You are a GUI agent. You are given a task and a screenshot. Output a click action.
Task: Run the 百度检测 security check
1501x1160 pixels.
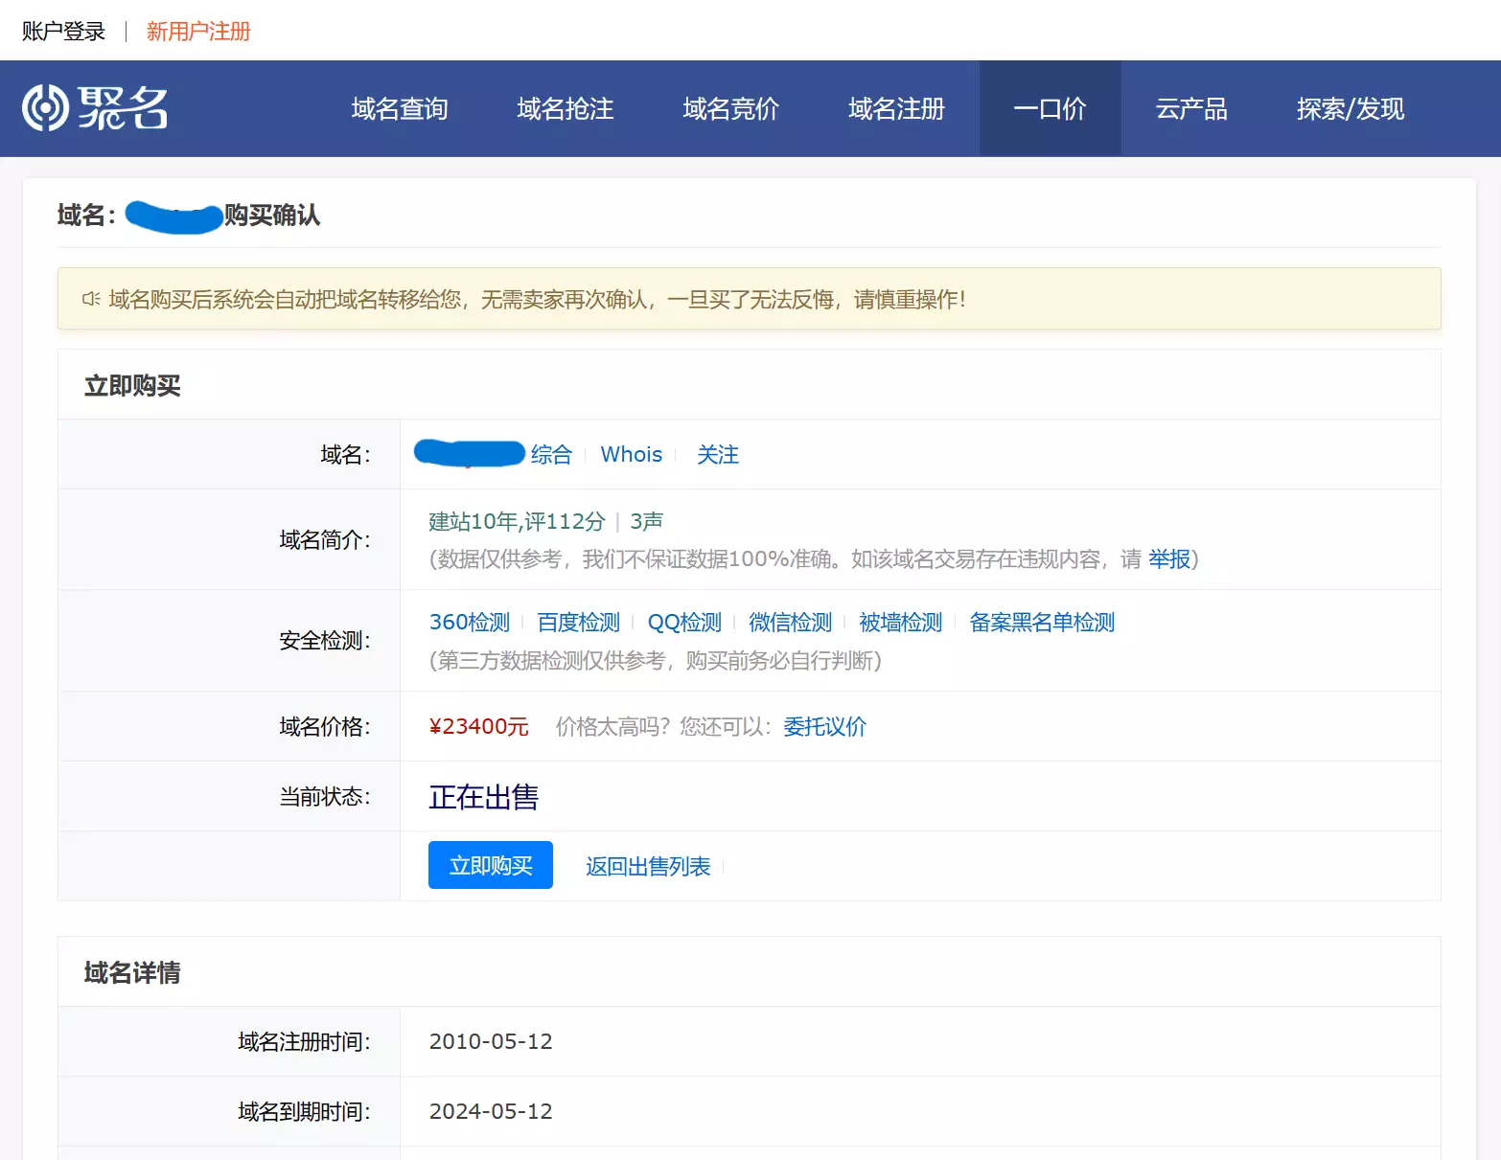tap(579, 622)
